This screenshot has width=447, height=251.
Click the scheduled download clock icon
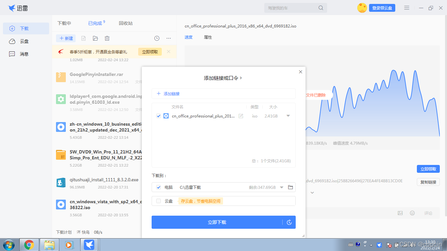pyautogui.click(x=289, y=222)
